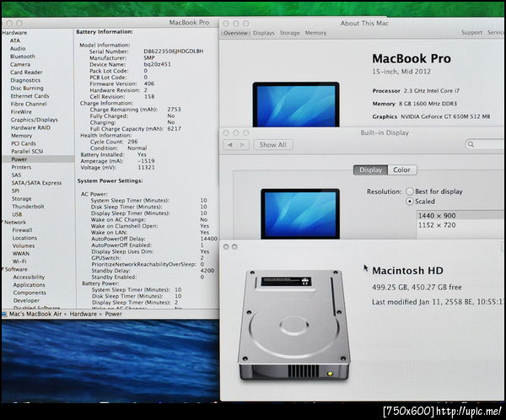
Task: Click the Macintosh HD title text
Action: tap(407, 271)
